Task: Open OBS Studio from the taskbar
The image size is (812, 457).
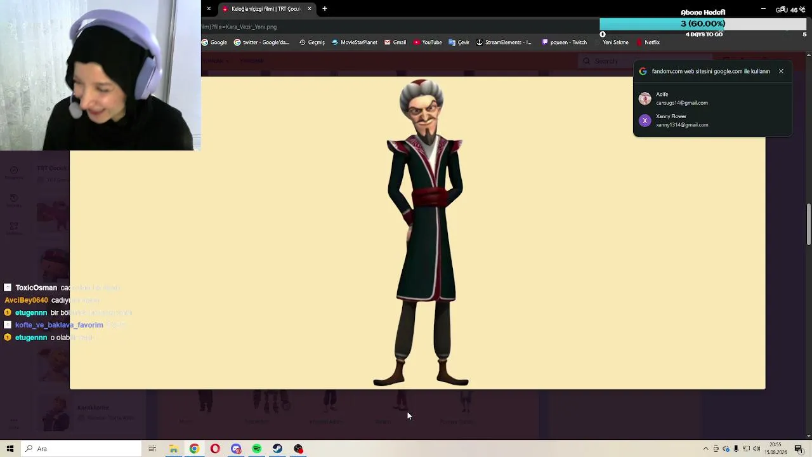Action: pos(299,449)
